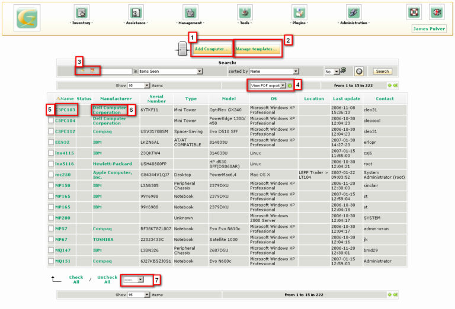Open the Administration icon
The height and width of the screenshot is (309, 455).
pyautogui.click(x=354, y=12)
